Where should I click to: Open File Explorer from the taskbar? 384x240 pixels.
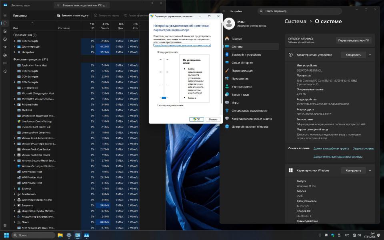click(60, 235)
